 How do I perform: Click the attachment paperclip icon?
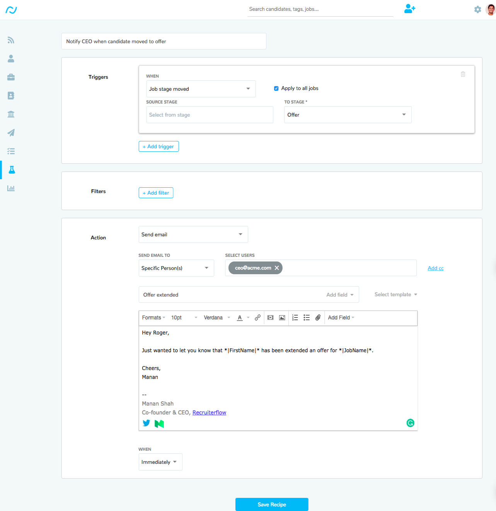(x=318, y=317)
